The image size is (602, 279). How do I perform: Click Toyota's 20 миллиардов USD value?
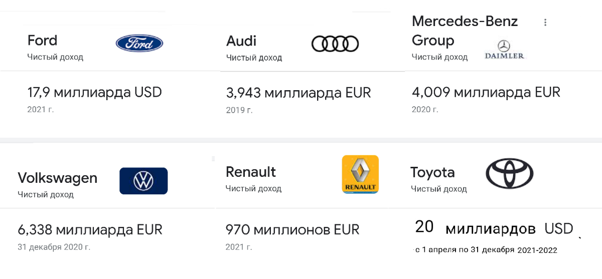click(x=494, y=228)
